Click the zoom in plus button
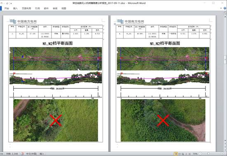Screen dimensions: 227x156 pos(222,154)
